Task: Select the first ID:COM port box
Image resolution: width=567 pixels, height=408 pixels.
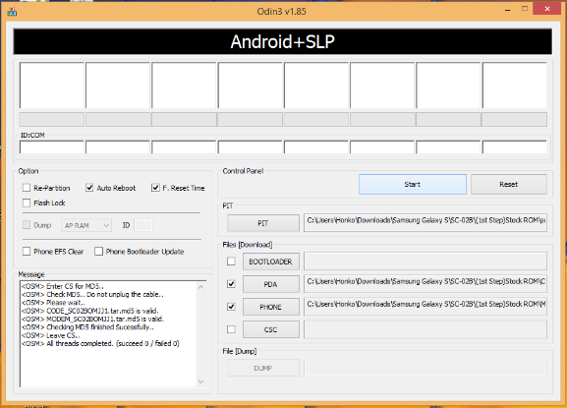Action: 52,147
